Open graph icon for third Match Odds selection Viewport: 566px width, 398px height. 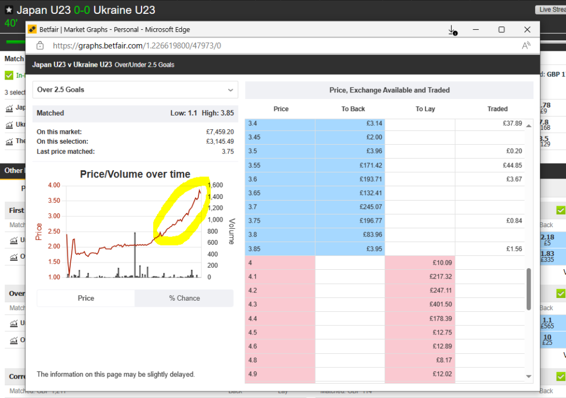click(x=9, y=141)
